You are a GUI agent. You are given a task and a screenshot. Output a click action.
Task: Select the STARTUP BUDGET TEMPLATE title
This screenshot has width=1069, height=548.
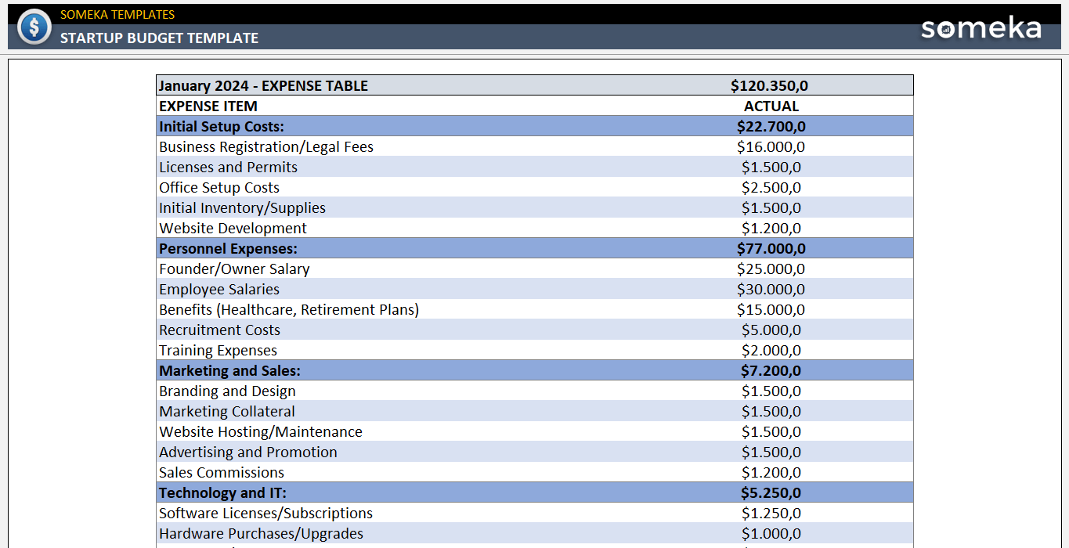coord(159,38)
